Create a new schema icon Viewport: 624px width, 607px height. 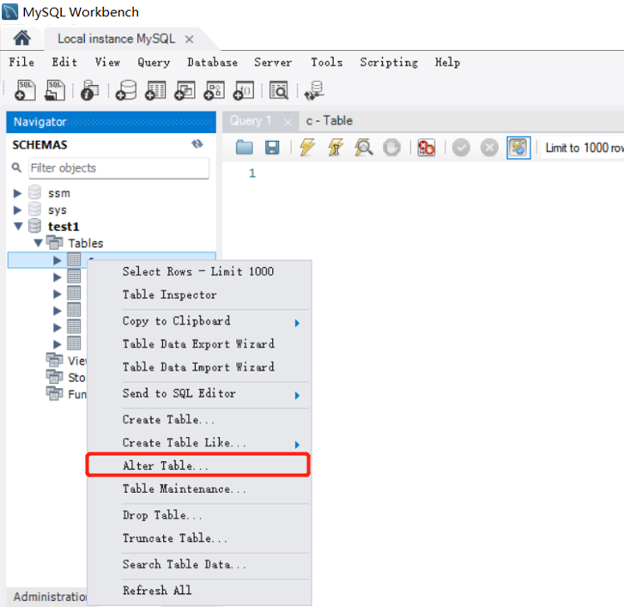126,90
